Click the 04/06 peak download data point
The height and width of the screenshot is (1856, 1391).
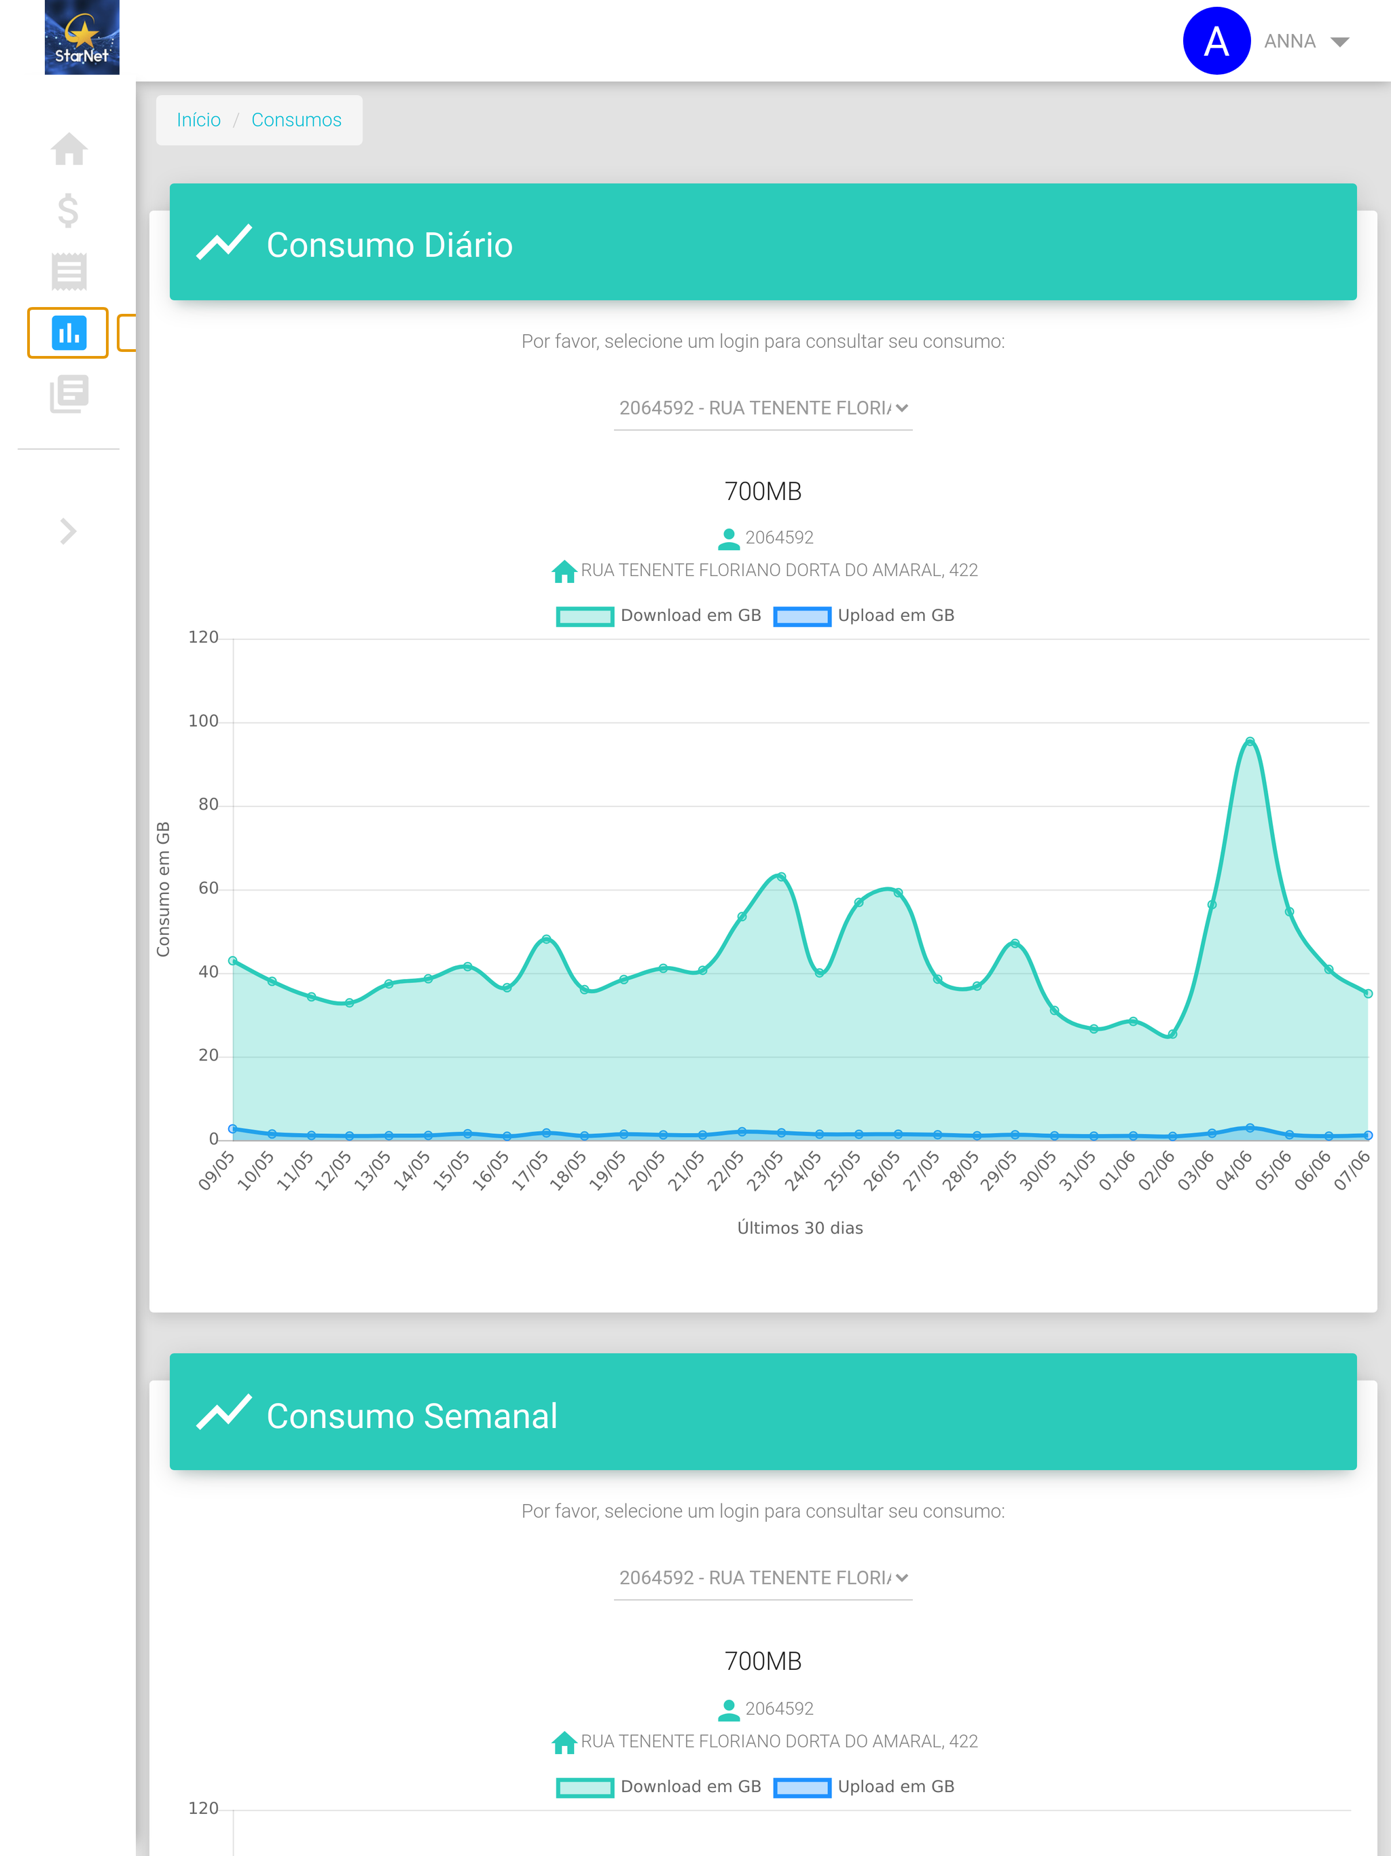(1249, 742)
